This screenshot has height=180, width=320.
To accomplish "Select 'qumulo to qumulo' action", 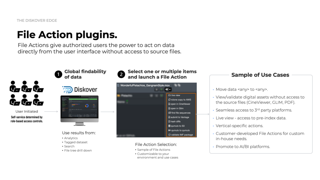I will click(179, 130).
